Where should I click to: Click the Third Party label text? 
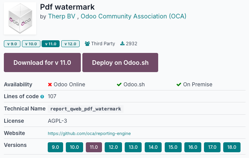point(103,44)
